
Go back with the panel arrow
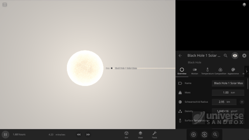point(180,56)
